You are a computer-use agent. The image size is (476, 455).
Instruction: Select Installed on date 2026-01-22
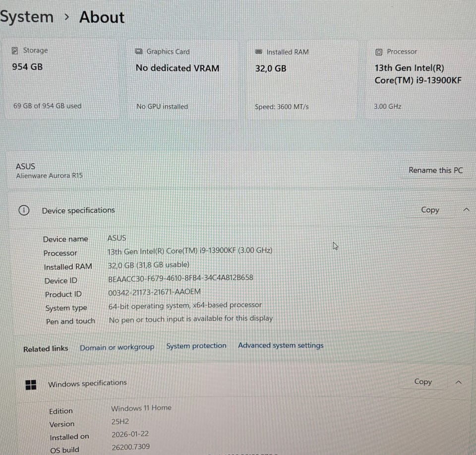coord(130,434)
